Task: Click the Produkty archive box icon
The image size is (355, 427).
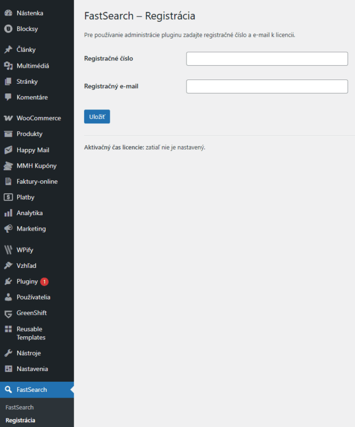Action: [x=9, y=134]
